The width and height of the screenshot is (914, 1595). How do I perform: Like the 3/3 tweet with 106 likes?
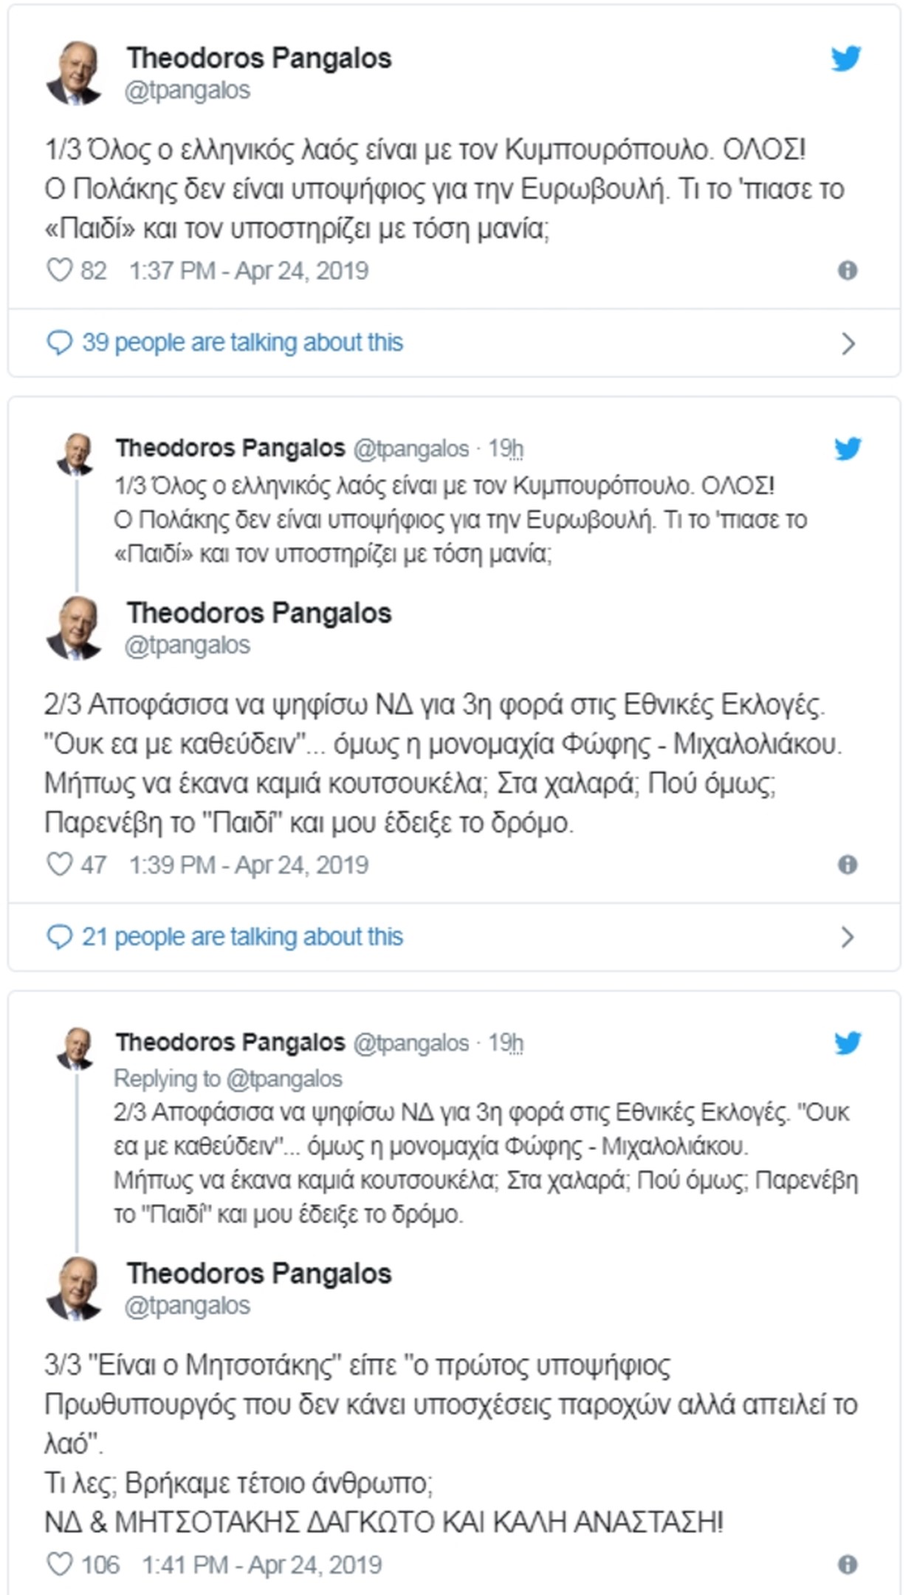pos(60,1564)
